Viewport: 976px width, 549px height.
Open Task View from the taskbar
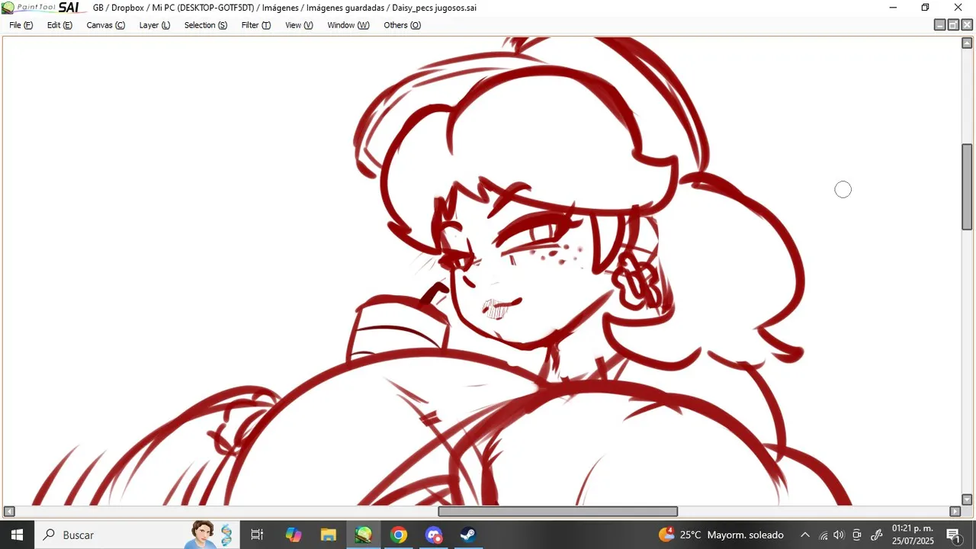click(257, 535)
